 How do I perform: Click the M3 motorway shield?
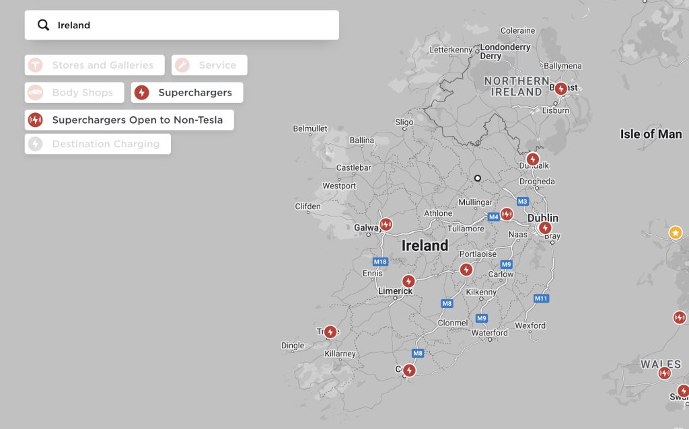(522, 202)
